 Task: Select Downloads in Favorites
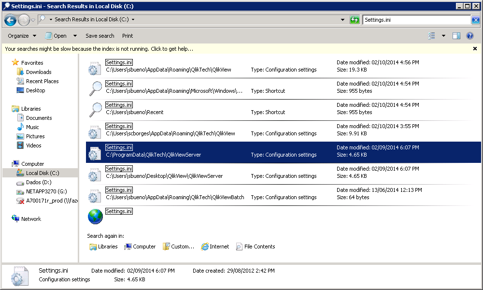tap(39, 72)
